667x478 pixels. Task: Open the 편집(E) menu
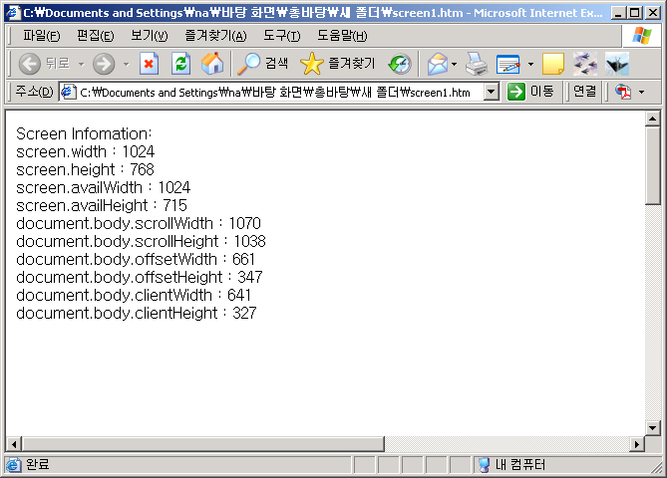pos(96,36)
